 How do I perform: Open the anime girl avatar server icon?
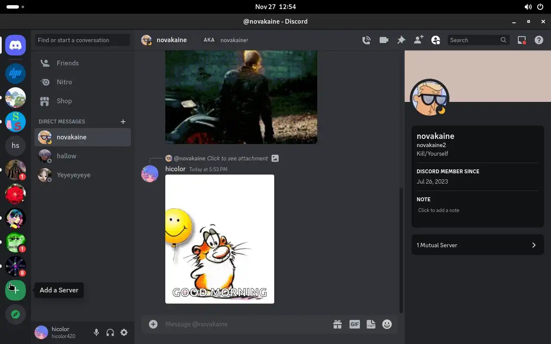15,218
